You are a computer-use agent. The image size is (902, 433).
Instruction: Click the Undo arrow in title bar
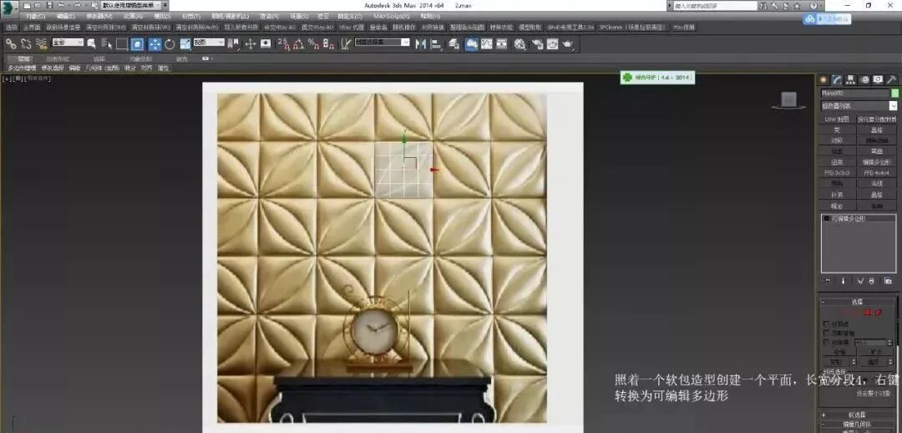[61, 5]
